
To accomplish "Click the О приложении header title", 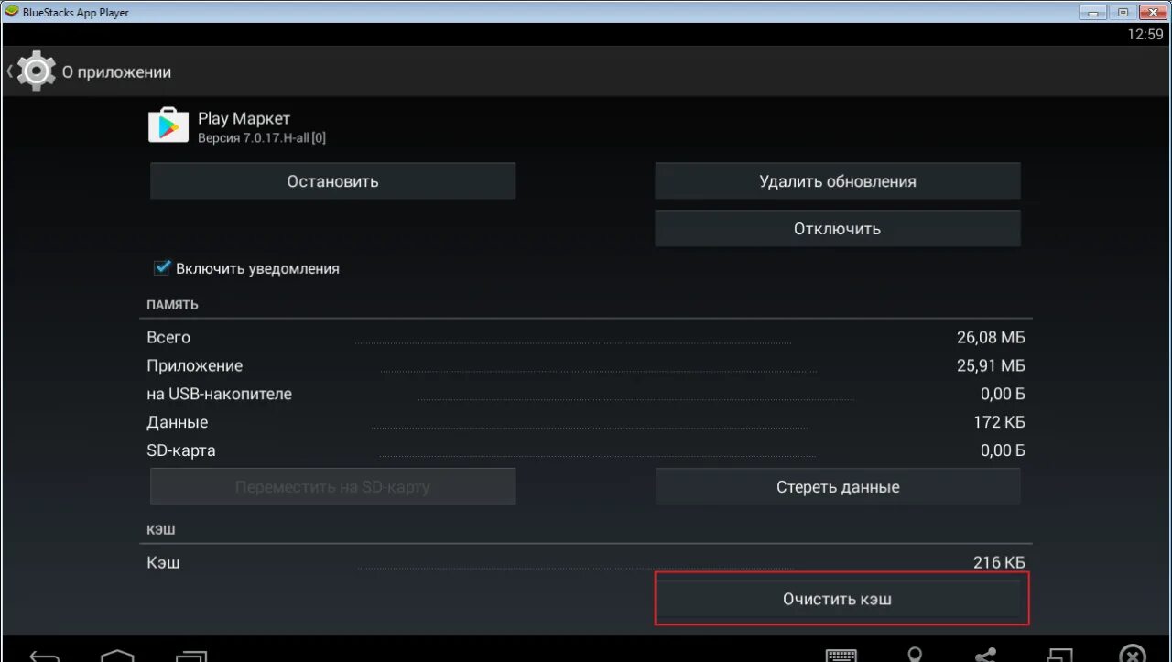I will click(x=116, y=71).
